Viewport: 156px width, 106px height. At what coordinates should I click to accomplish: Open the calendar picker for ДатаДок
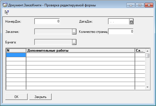point(131,22)
